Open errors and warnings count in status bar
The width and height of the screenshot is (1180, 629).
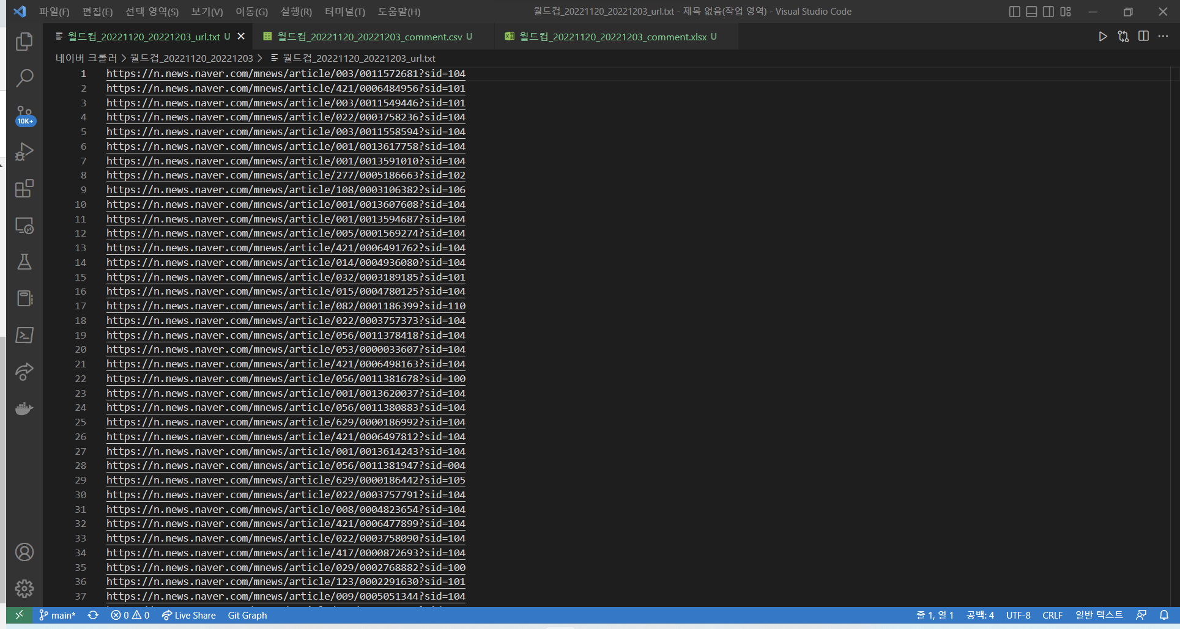(130, 615)
